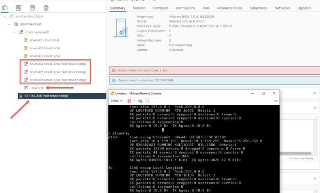Click the Not responding state value
Image resolution: width=320 pixels, height=193 pixels.
(x=181, y=45)
